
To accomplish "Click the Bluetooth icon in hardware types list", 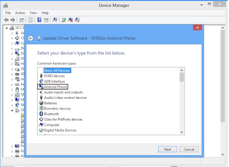I will (41, 114).
